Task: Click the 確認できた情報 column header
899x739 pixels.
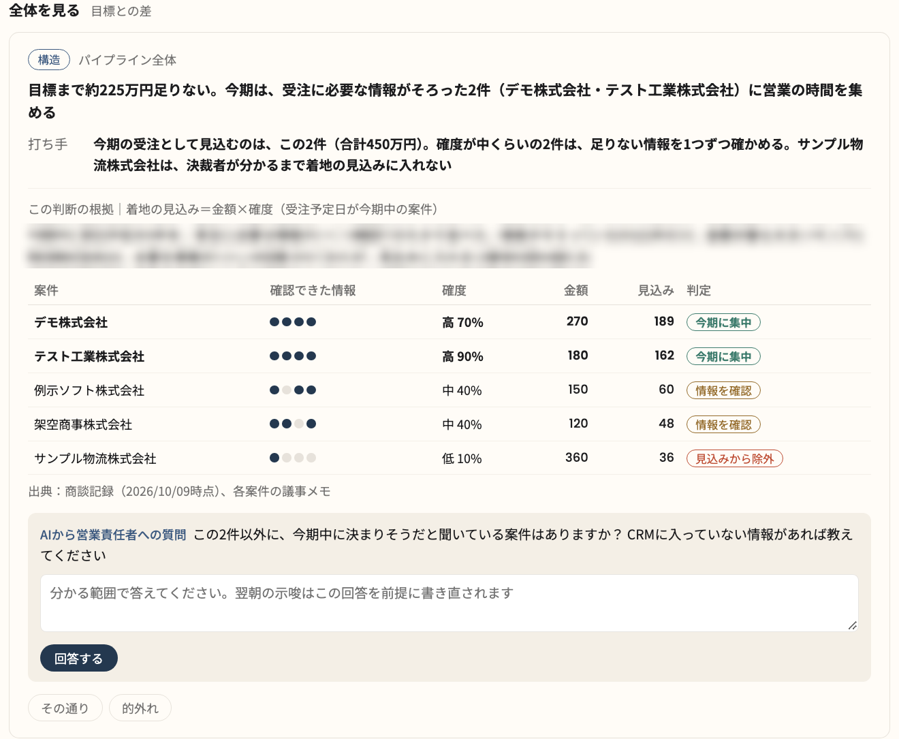Action: coord(313,291)
